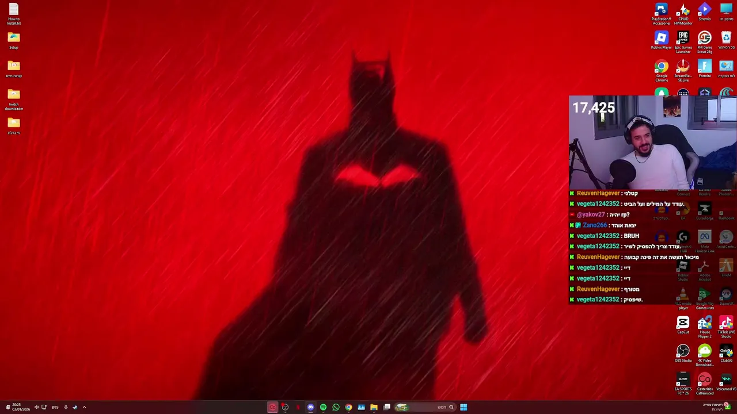737x414 pixels.
Task: Open the Control Panel desktop icon
Action: coord(726,68)
